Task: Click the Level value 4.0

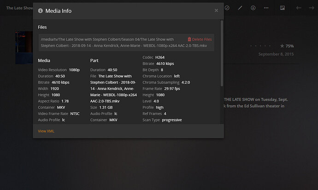Action: [x=156, y=101]
